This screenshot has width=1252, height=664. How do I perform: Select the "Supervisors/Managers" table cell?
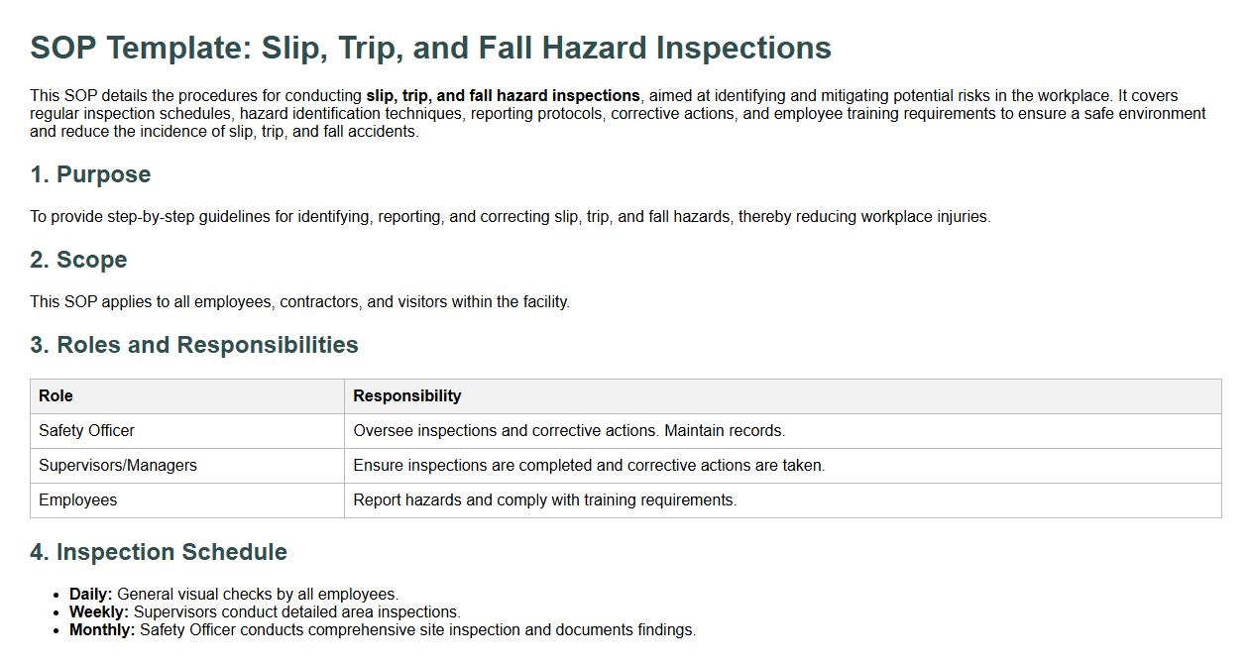tap(118, 466)
